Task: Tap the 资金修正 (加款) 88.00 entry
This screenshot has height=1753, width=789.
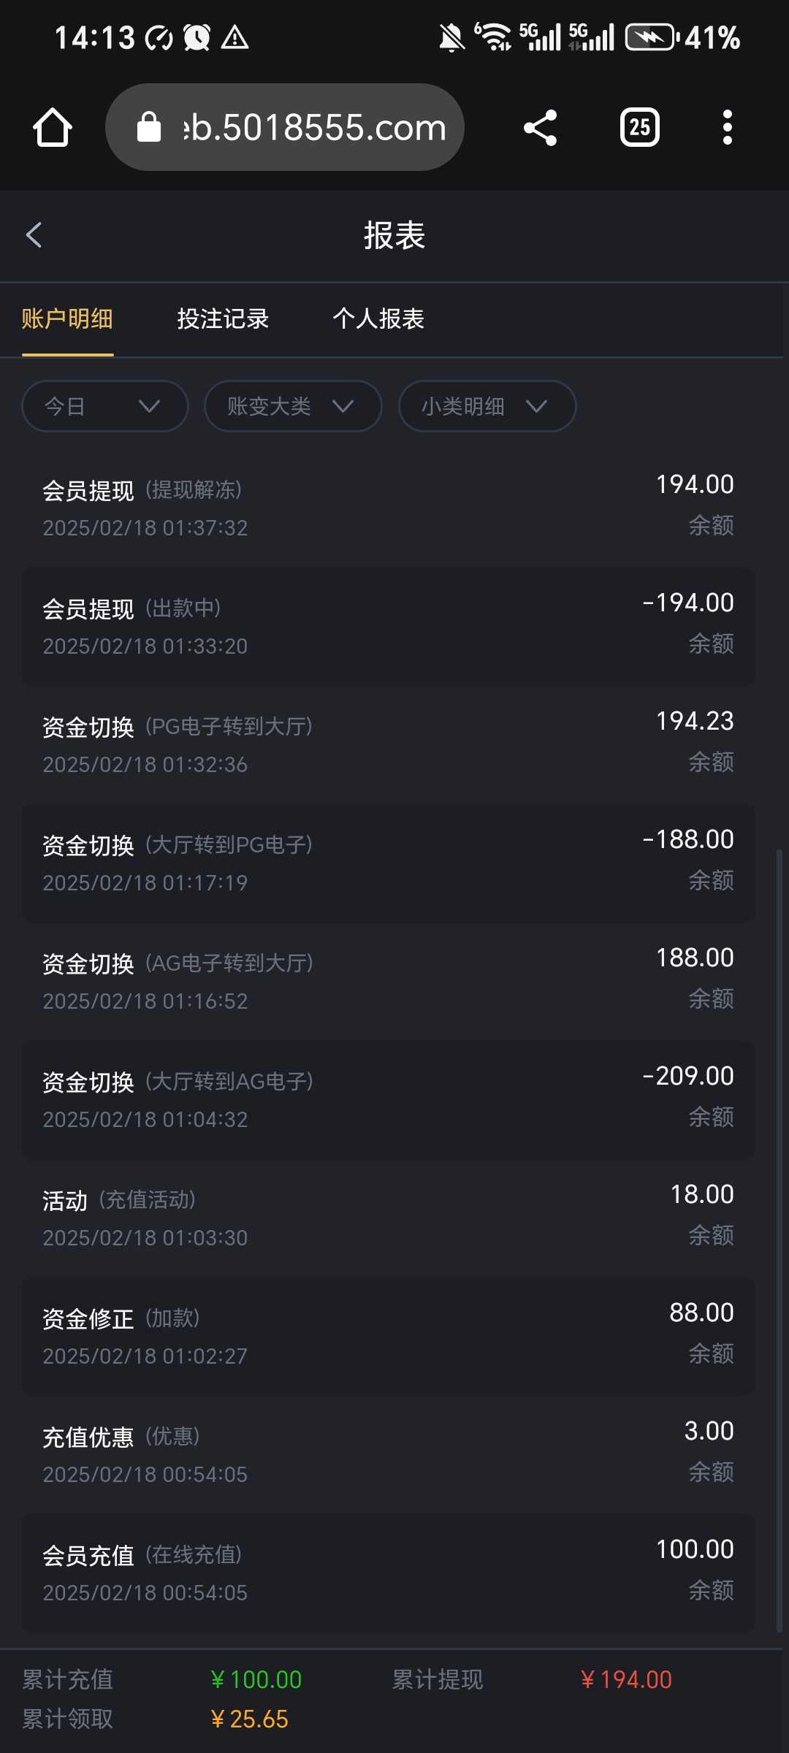Action: tap(388, 1336)
